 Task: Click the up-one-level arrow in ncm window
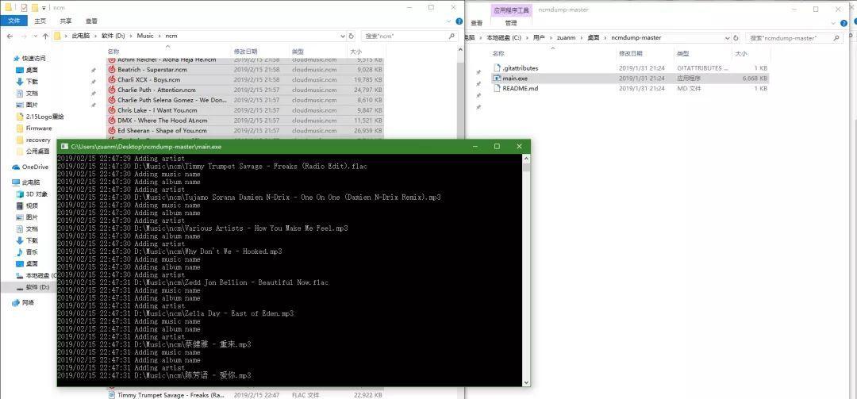tap(45, 36)
